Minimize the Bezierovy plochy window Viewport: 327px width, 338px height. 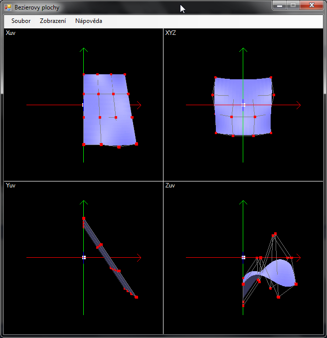pos(280,5)
